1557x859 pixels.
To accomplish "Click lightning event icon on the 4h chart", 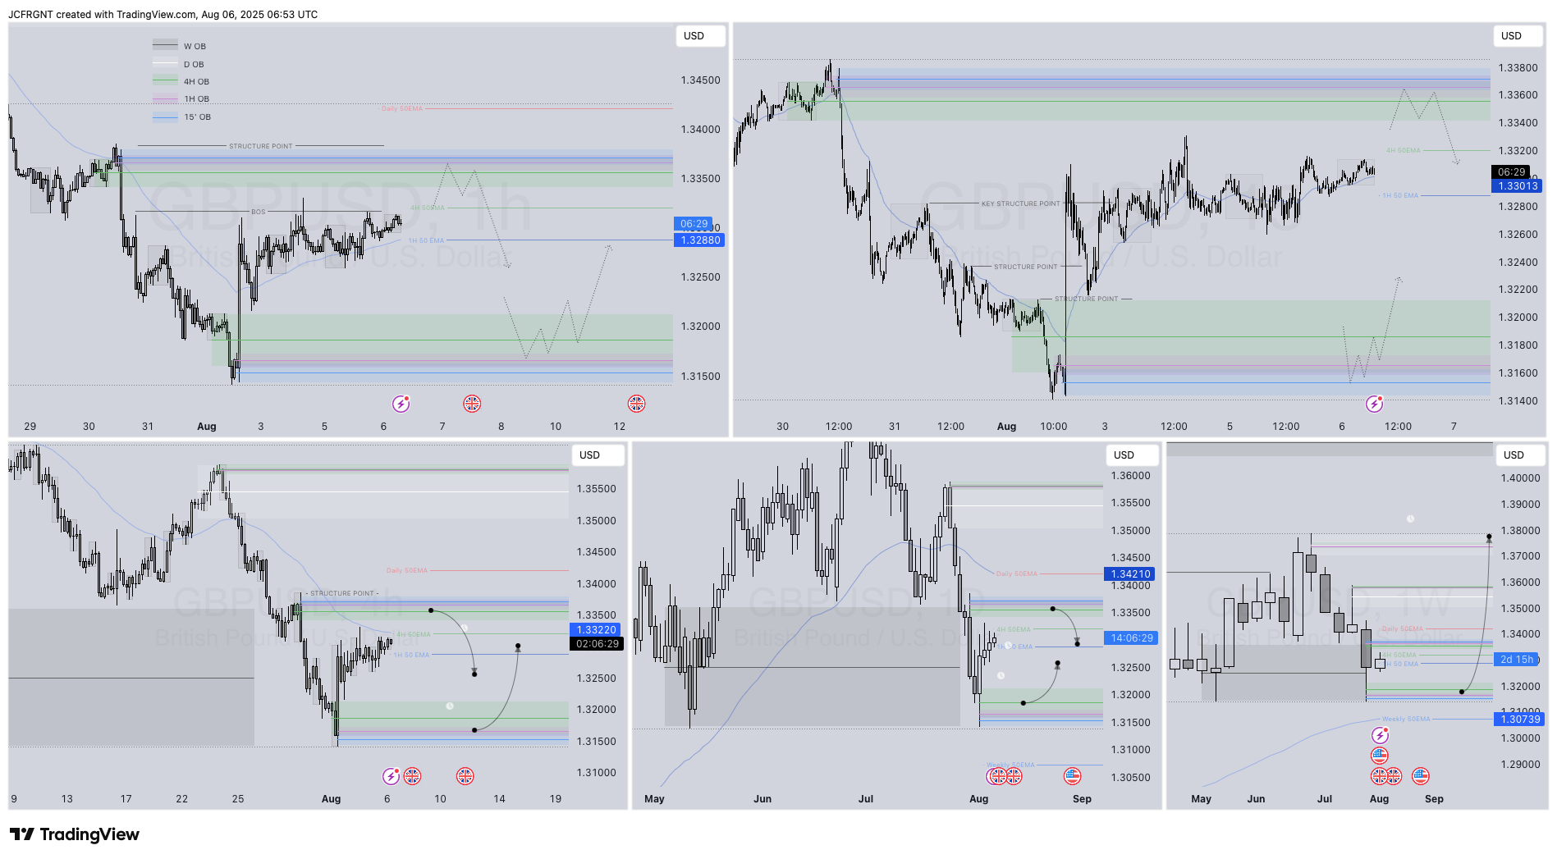I will coord(392,776).
